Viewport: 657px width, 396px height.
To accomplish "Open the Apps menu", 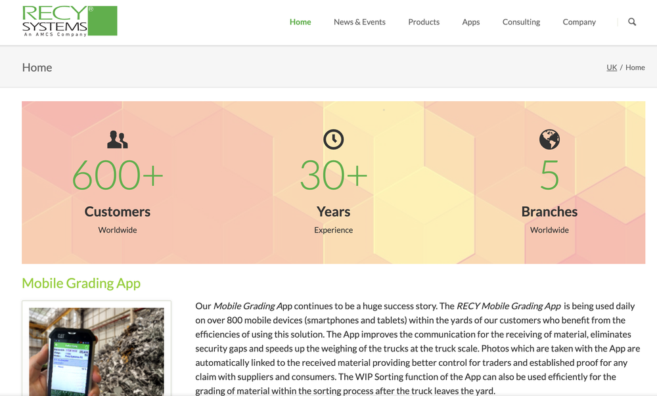I will tap(471, 22).
